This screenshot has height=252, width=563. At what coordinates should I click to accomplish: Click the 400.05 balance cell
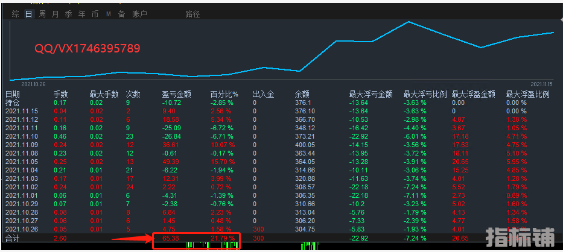click(305, 145)
